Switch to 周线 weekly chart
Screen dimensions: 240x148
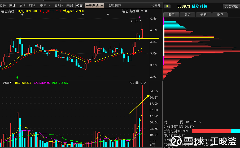(x=22, y=6)
